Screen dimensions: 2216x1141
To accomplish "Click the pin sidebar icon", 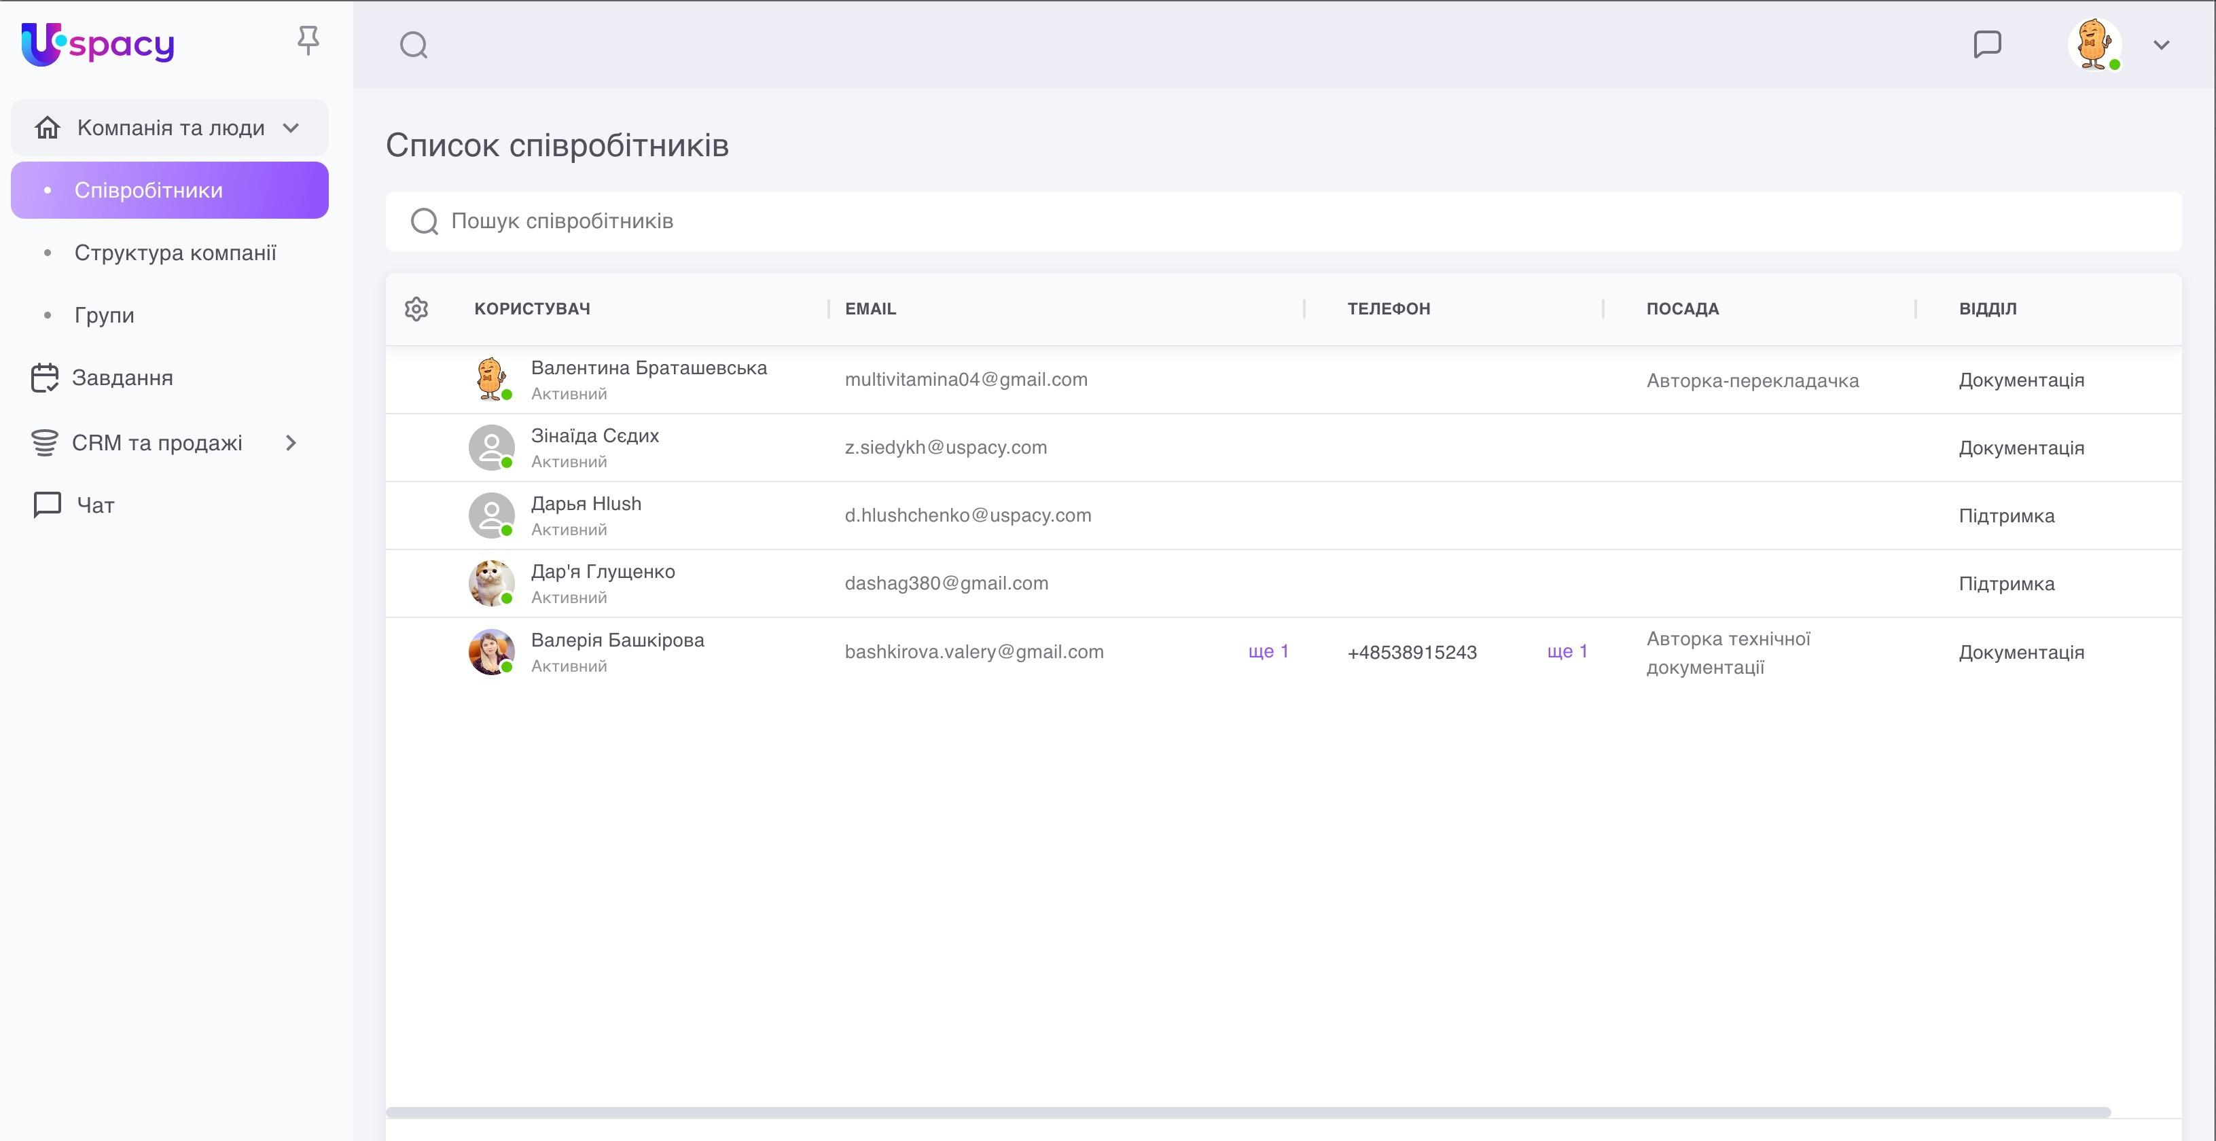I will click(x=308, y=41).
